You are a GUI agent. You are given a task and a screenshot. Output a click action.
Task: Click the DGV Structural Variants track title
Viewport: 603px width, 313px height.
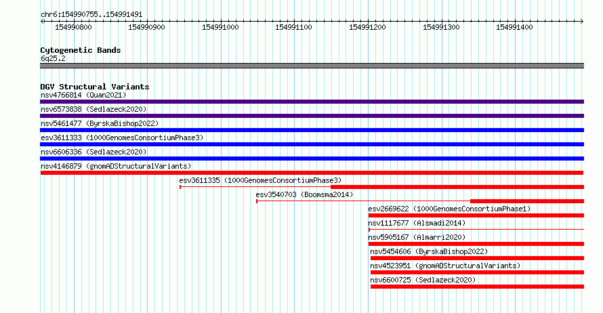point(95,87)
